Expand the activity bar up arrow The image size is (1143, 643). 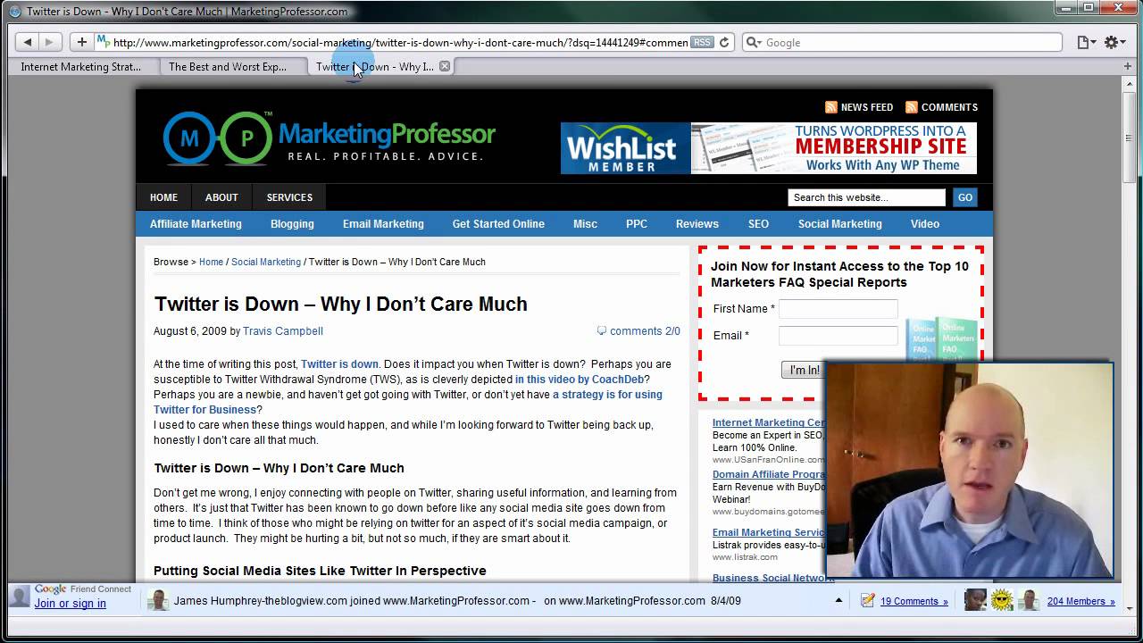pyautogui.click(x=838, y=600)
